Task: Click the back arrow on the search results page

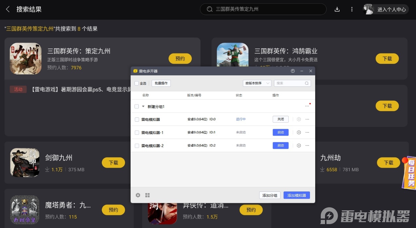Action: (7, 9)
